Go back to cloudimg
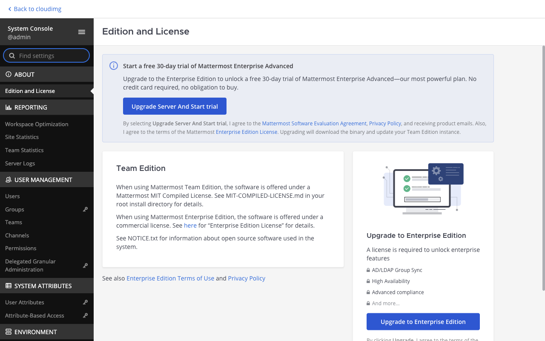Image resolution: width=545 pixels, height=341 pixels. (34, 9)
